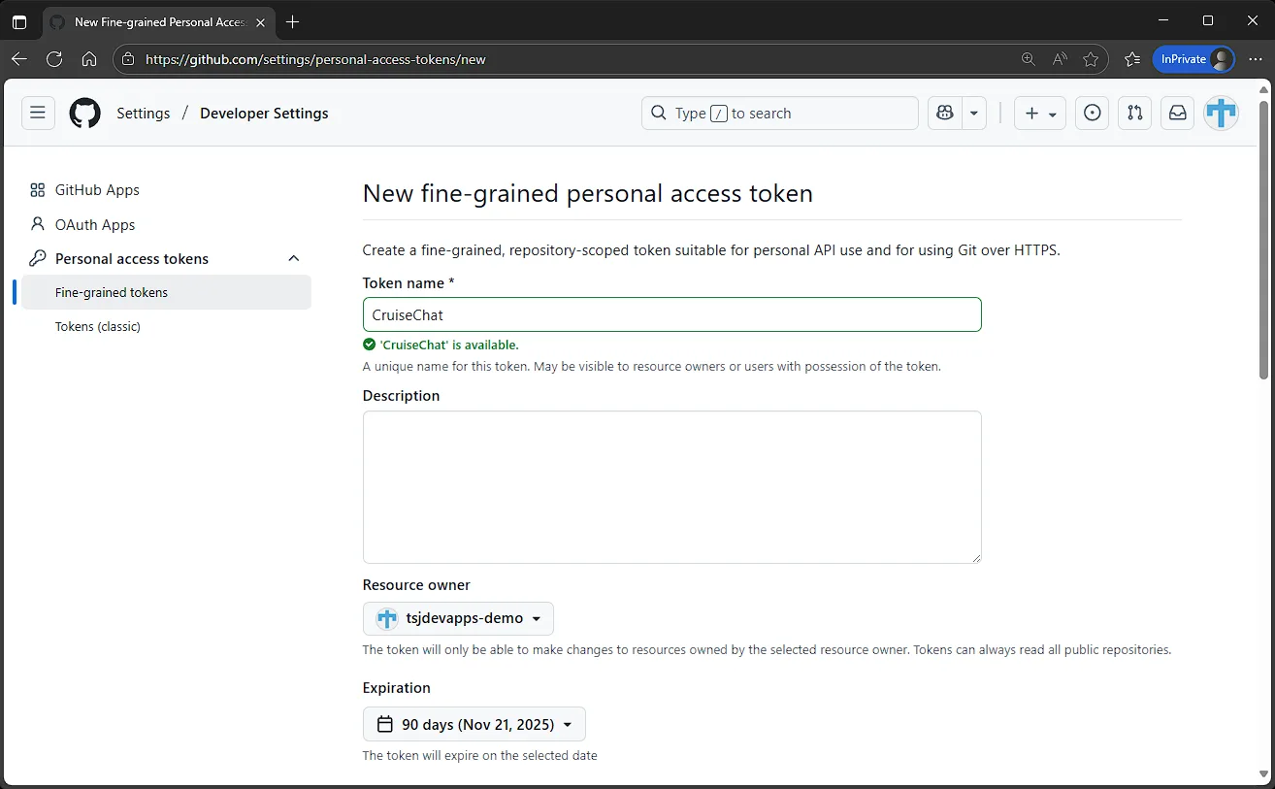Screen dimensions: 1275x789
Task: Select GitHub Apps in sidebar
Action: coord(97,190)
